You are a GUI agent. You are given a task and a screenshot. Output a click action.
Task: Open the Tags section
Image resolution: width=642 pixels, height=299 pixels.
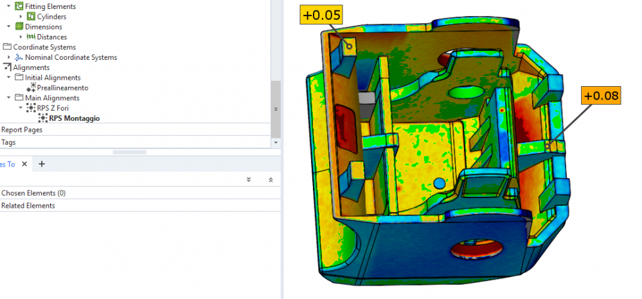click(135, 142)
